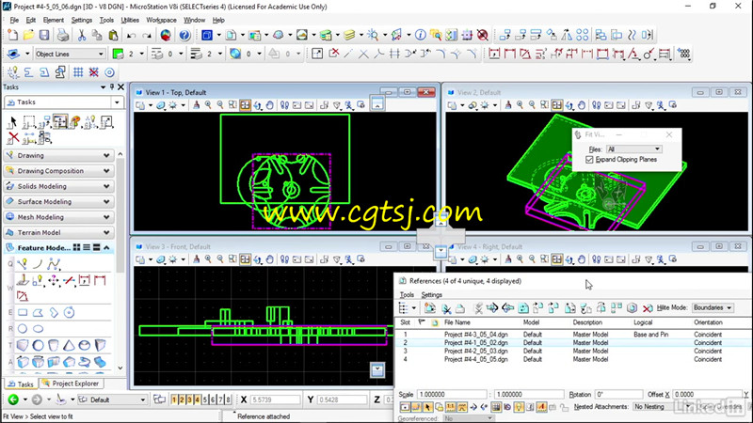753x423 pixels.
Task: Select Project #4-3_05_04.dgn reference row
Action: pos(573,335)
